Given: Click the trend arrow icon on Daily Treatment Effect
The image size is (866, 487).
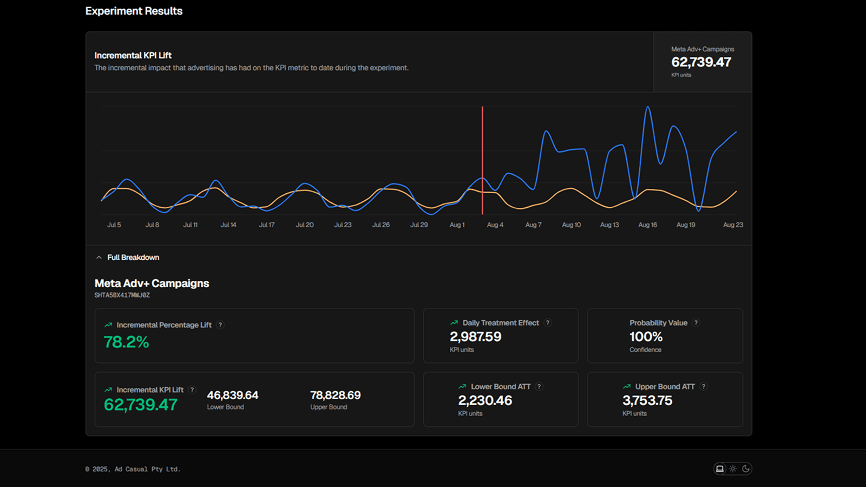Looking at the screenshot, I should coord(454,323).
